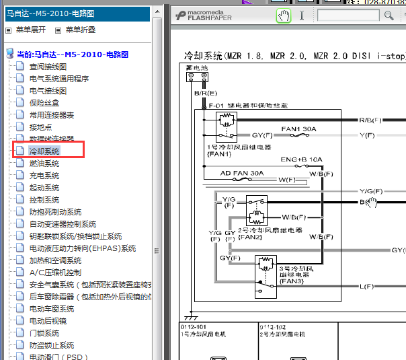Click the page icon beside 起动系统
Screen dimensions: 406x360
pyautogui.click(x=20, y=187)
